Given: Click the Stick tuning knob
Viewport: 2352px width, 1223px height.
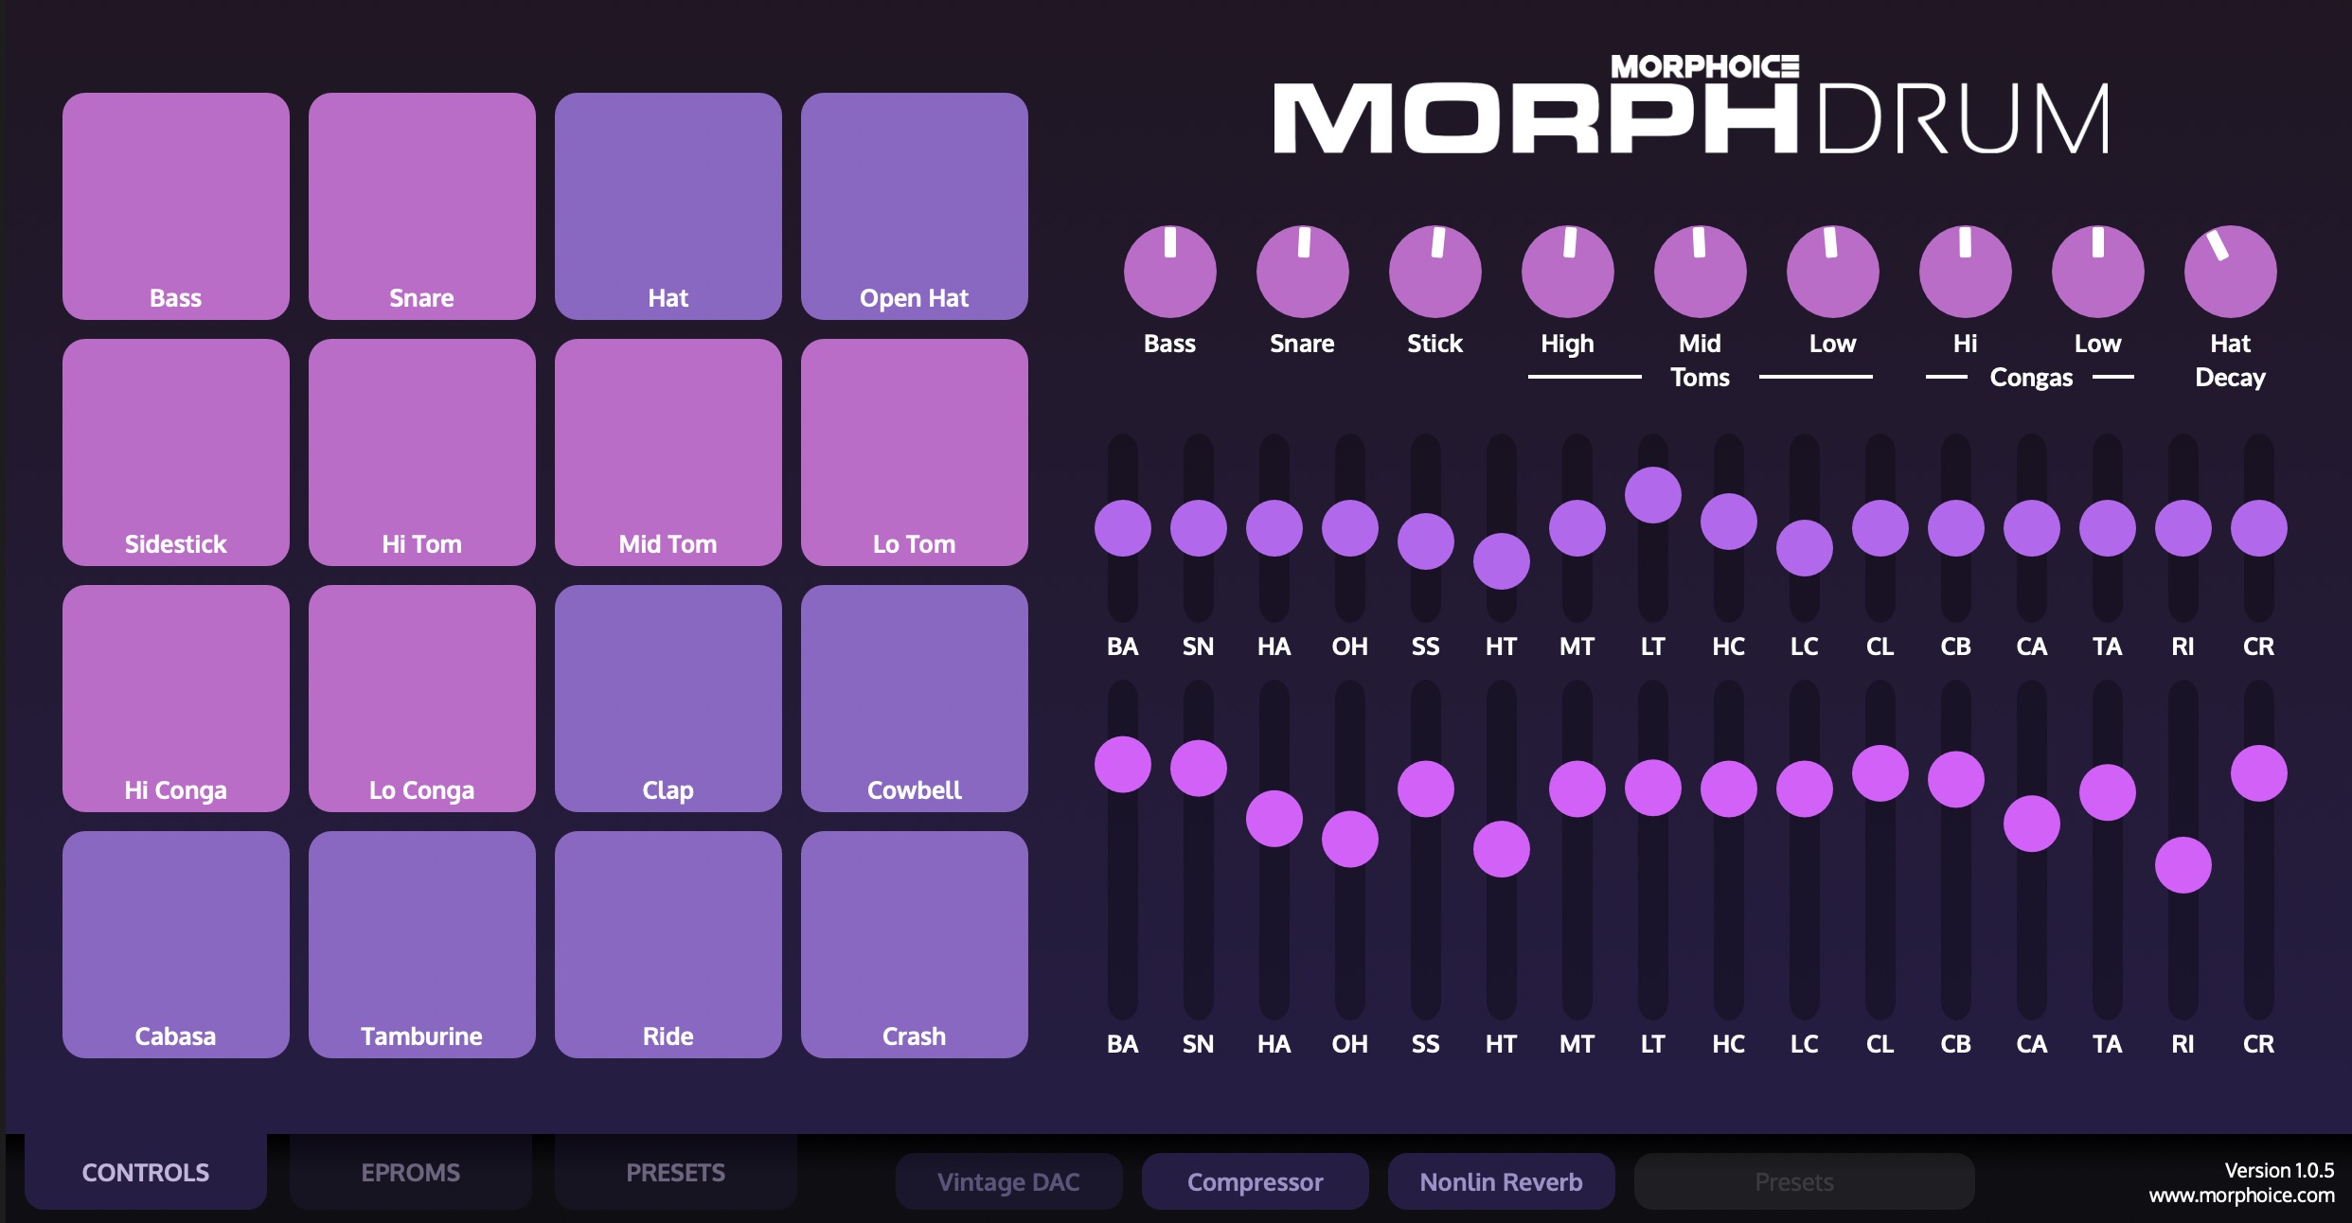Looking at the screenshot, I should point(1434,272).
